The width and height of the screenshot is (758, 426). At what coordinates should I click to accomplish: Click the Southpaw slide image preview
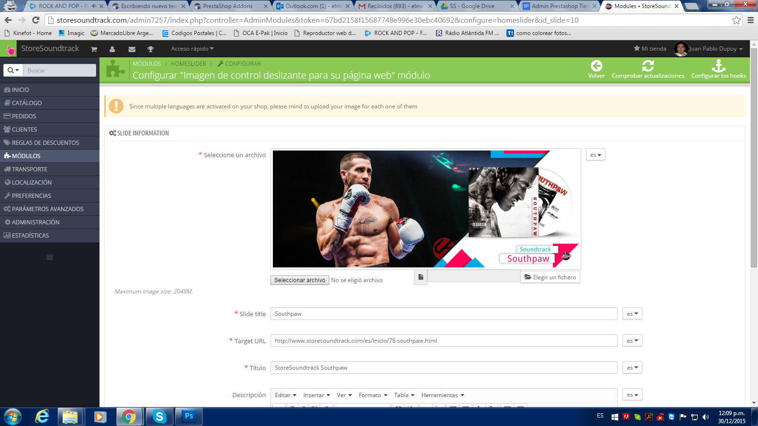click(x=426, y=209)
